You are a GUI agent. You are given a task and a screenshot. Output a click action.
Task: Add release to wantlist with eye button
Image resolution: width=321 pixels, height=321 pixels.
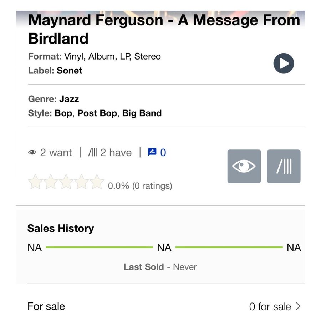[x=244, y=166]
